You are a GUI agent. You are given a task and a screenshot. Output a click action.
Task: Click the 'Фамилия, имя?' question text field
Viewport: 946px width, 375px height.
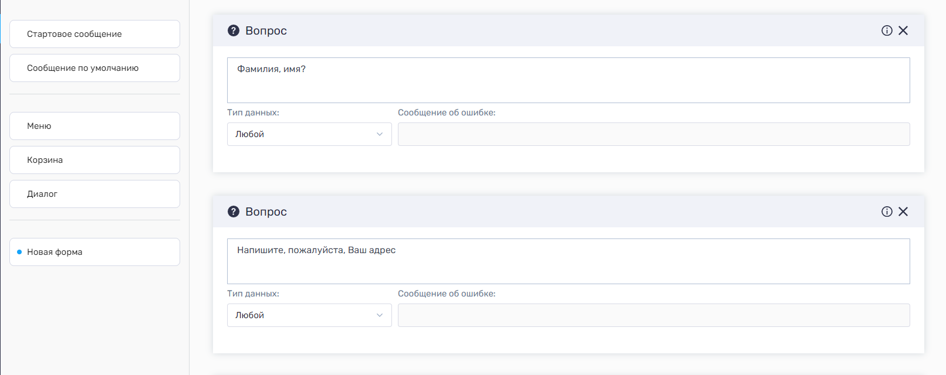pyautogui.click(x=568, y=80)
